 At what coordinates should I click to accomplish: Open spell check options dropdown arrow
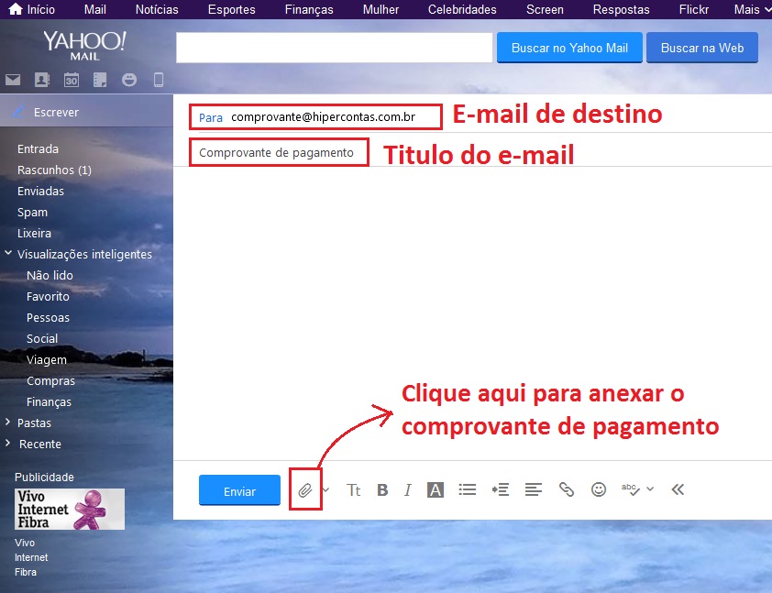(x=650, y=489)
